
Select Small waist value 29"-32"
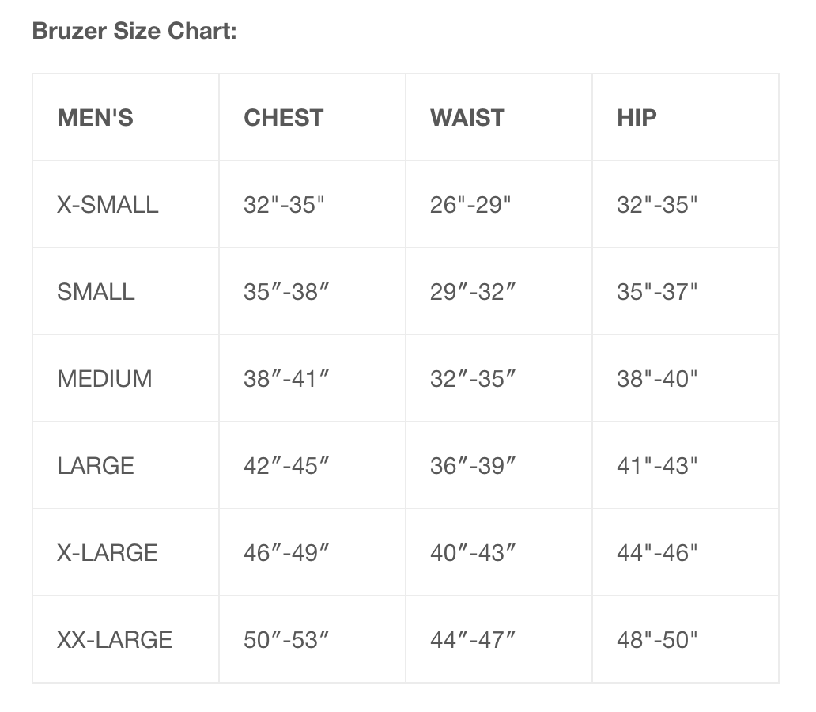click(473, 292)
